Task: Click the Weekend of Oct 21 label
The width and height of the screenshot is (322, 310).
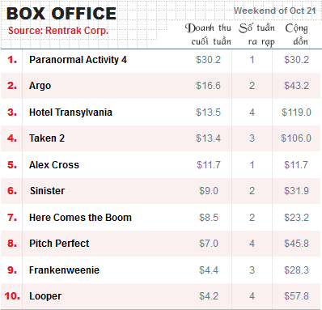Action: 274,11
